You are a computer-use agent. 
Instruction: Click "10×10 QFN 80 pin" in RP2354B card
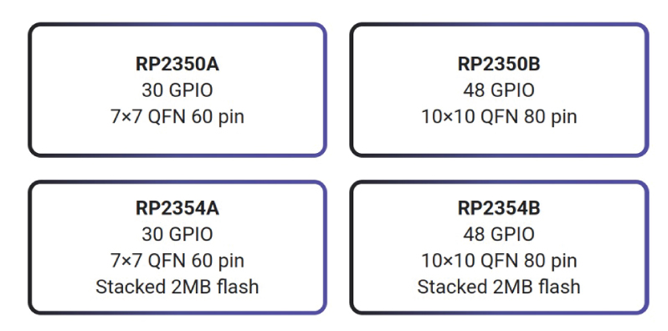click(499, 261)
